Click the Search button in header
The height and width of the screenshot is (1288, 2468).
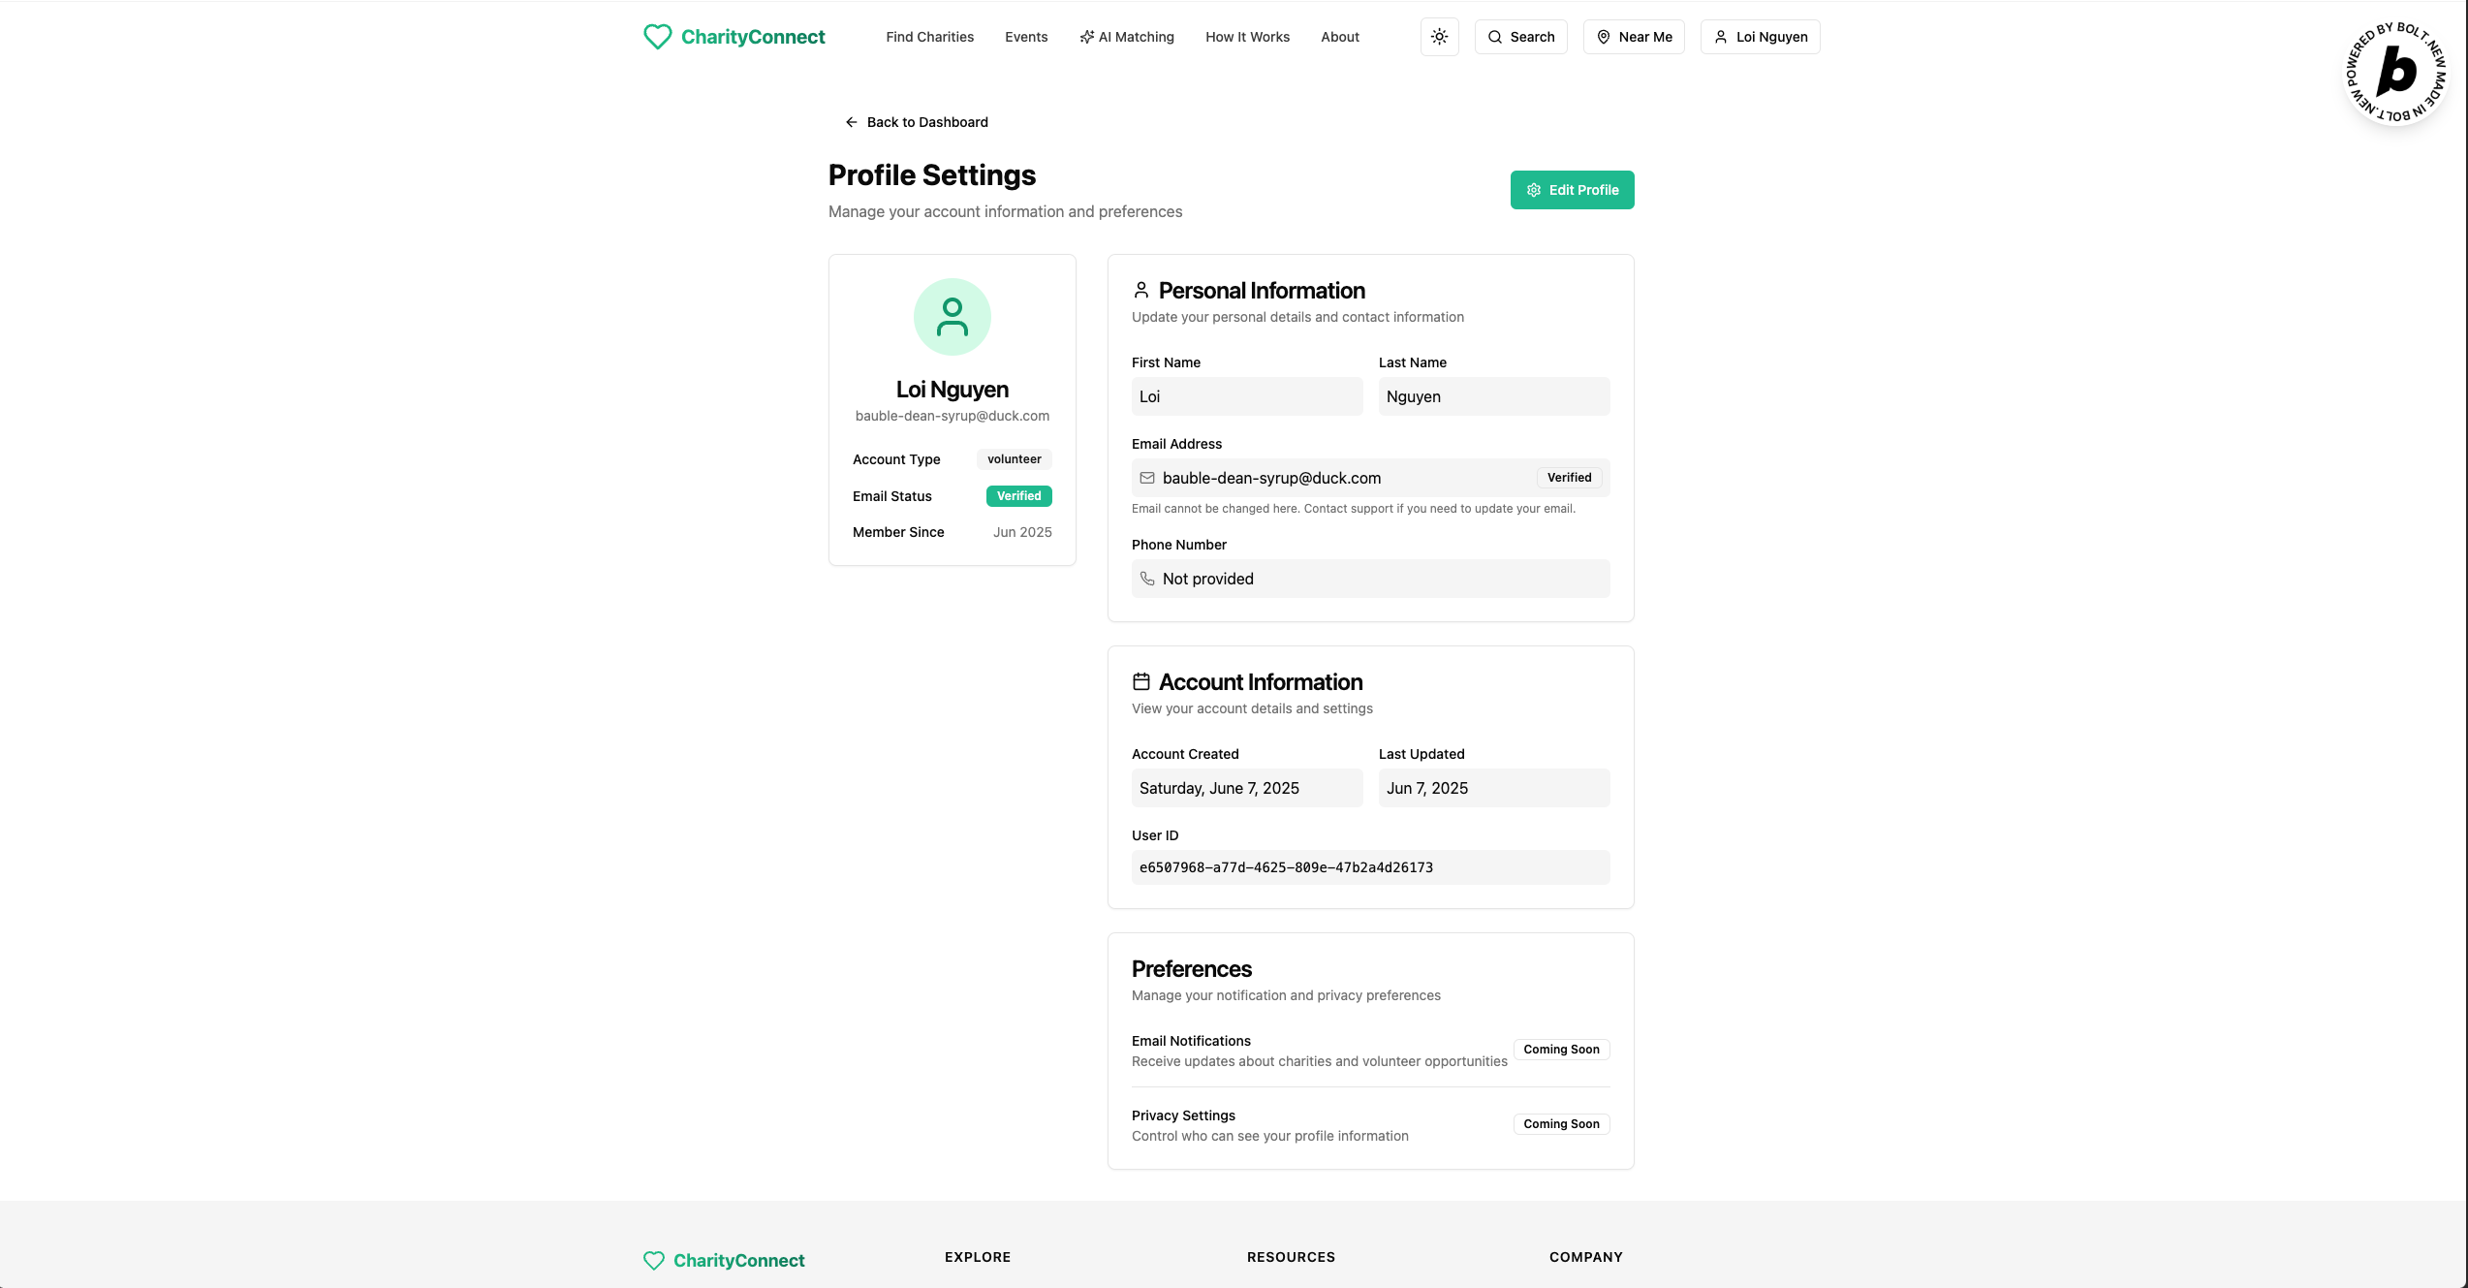(x=1520, y=37)
